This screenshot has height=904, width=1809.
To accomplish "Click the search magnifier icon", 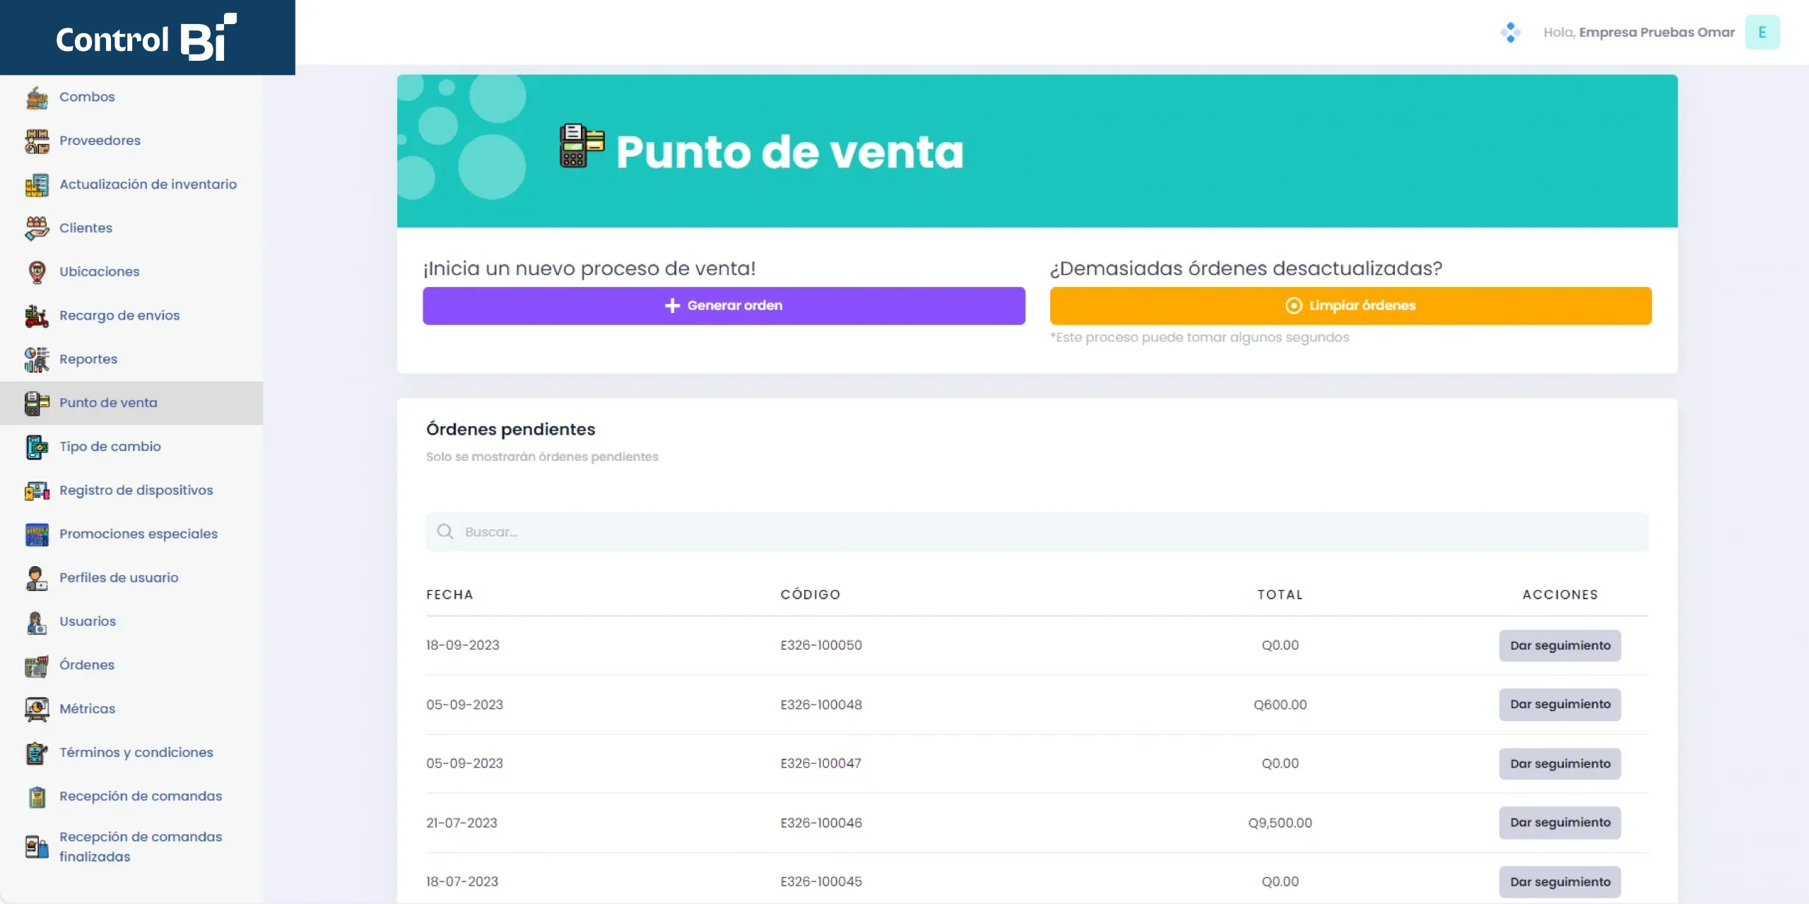I will point(444,532).
